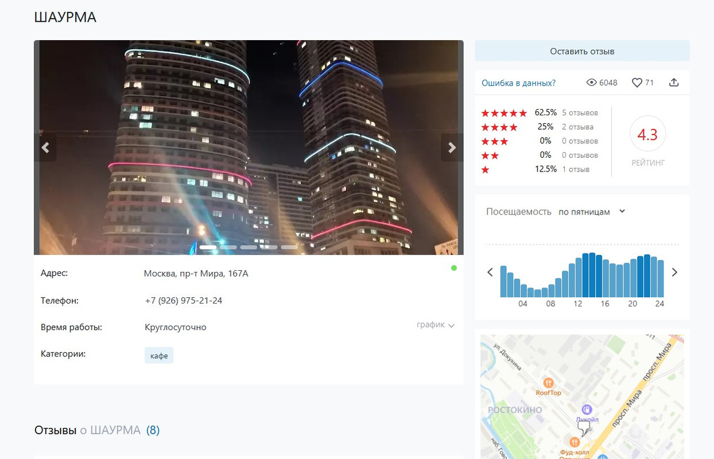Click the heart favorites icon
Screen dimensions: 714x459
[637, 83]
